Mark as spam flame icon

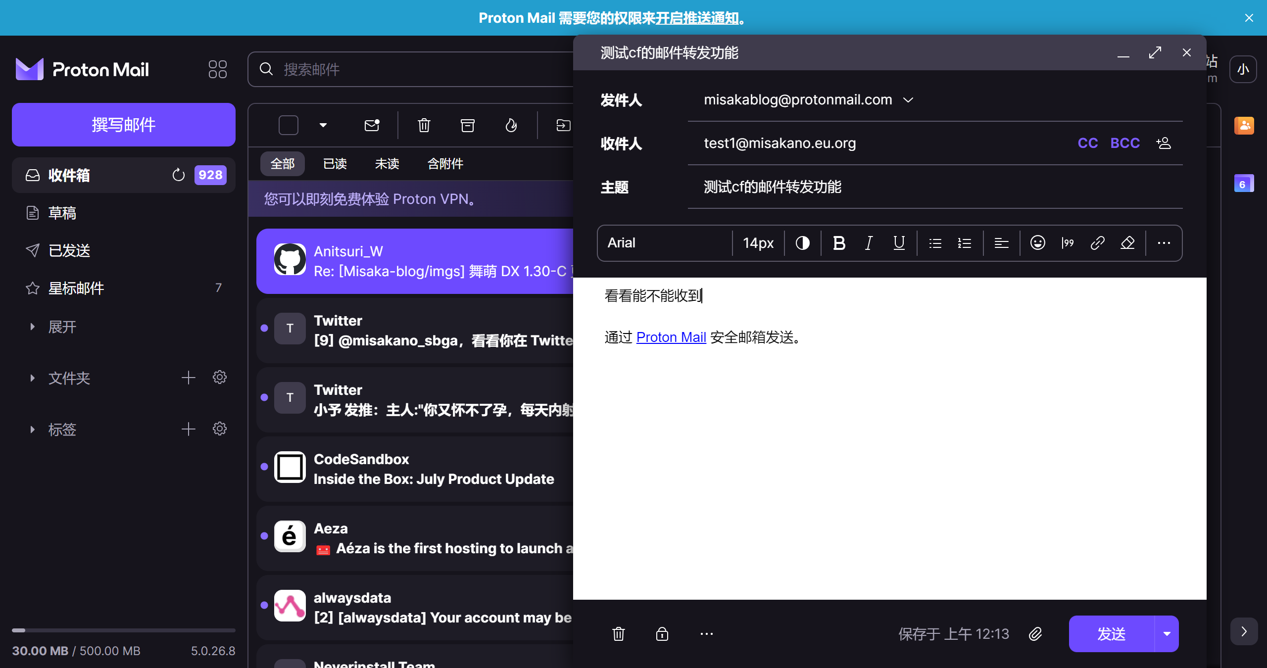511,125
